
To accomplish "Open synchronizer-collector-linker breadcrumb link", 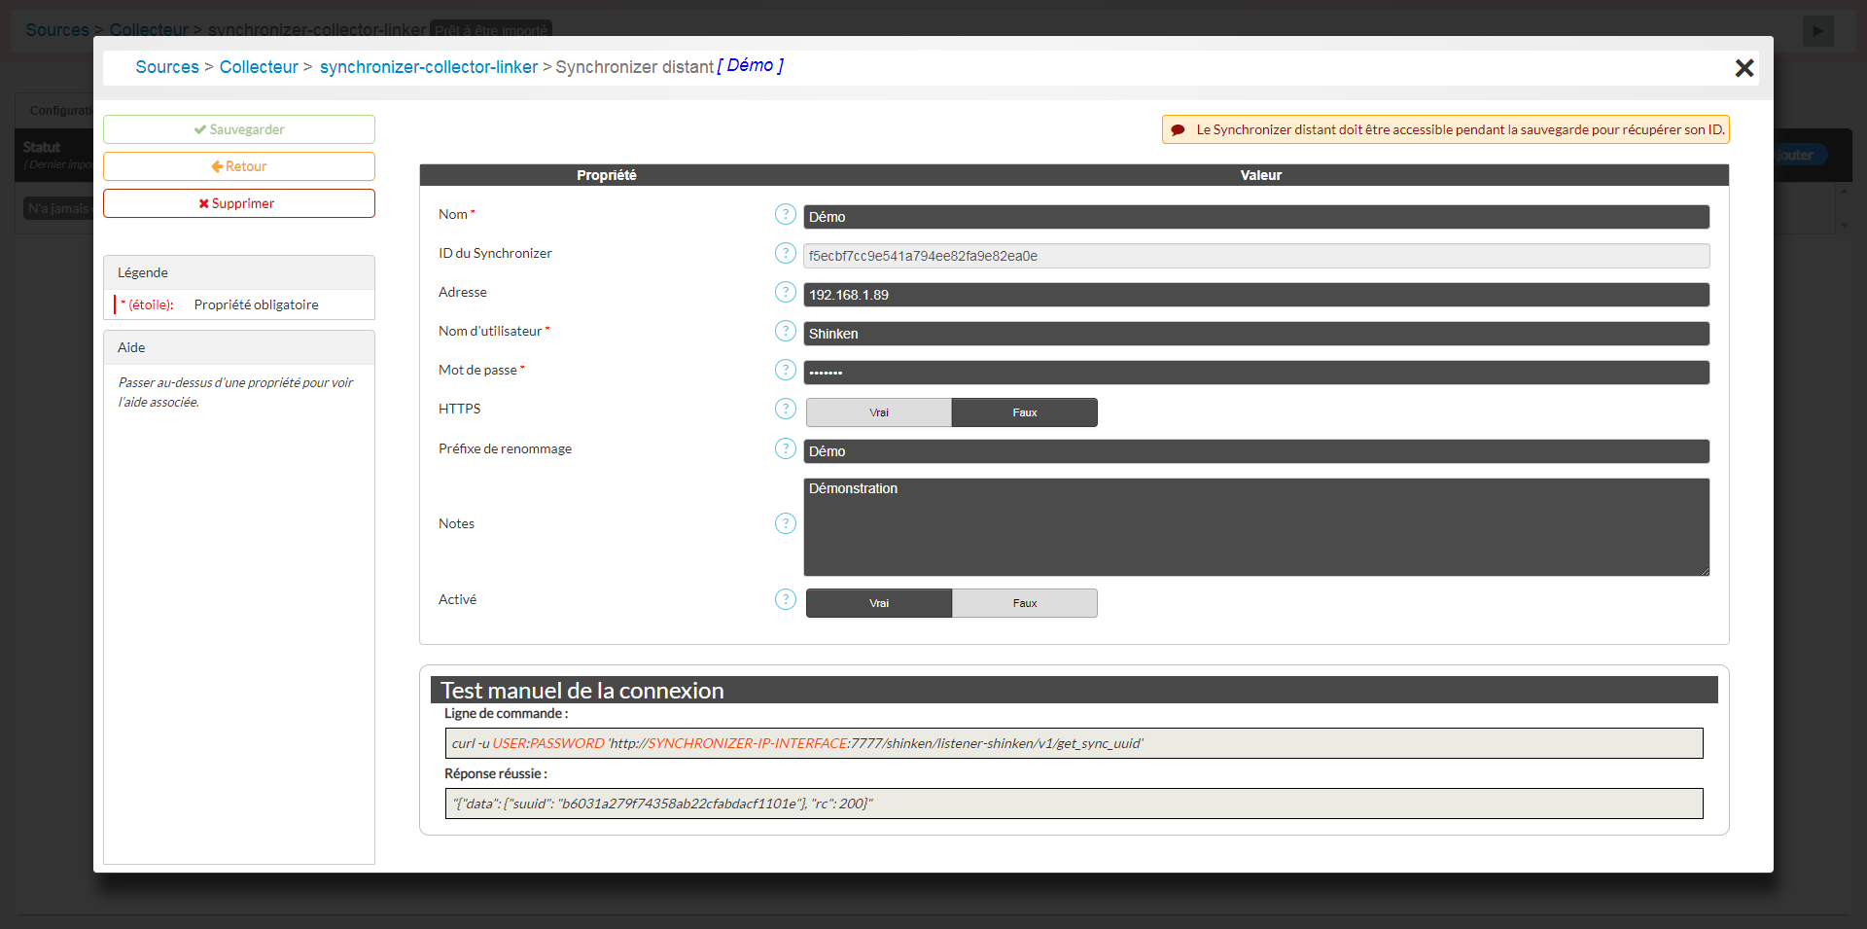I will [x=428, y=67].
